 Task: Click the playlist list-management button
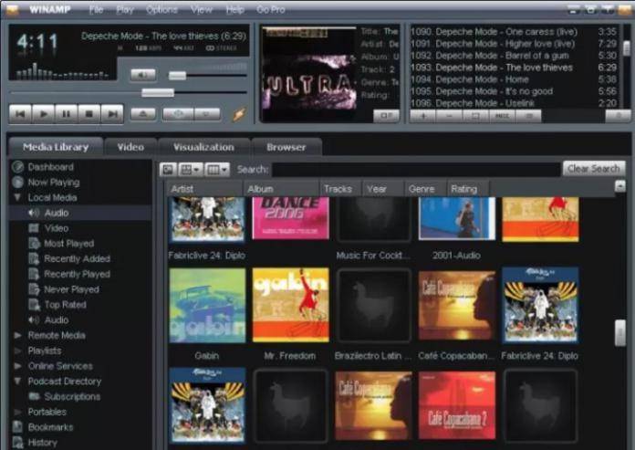click(528, 116)
